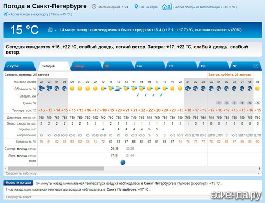265x203 pixels.
Task: Click the Туман, % row label
Action: 29,103
